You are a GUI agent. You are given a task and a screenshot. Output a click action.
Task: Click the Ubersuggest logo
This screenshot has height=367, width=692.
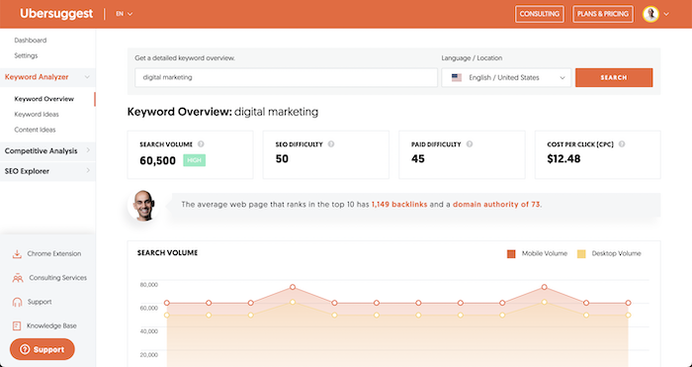pyautogui.click(x=56, y=14)
